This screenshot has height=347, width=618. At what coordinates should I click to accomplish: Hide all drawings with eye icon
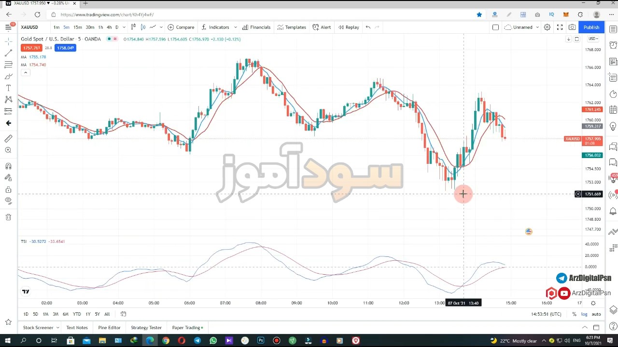[8, 201]
